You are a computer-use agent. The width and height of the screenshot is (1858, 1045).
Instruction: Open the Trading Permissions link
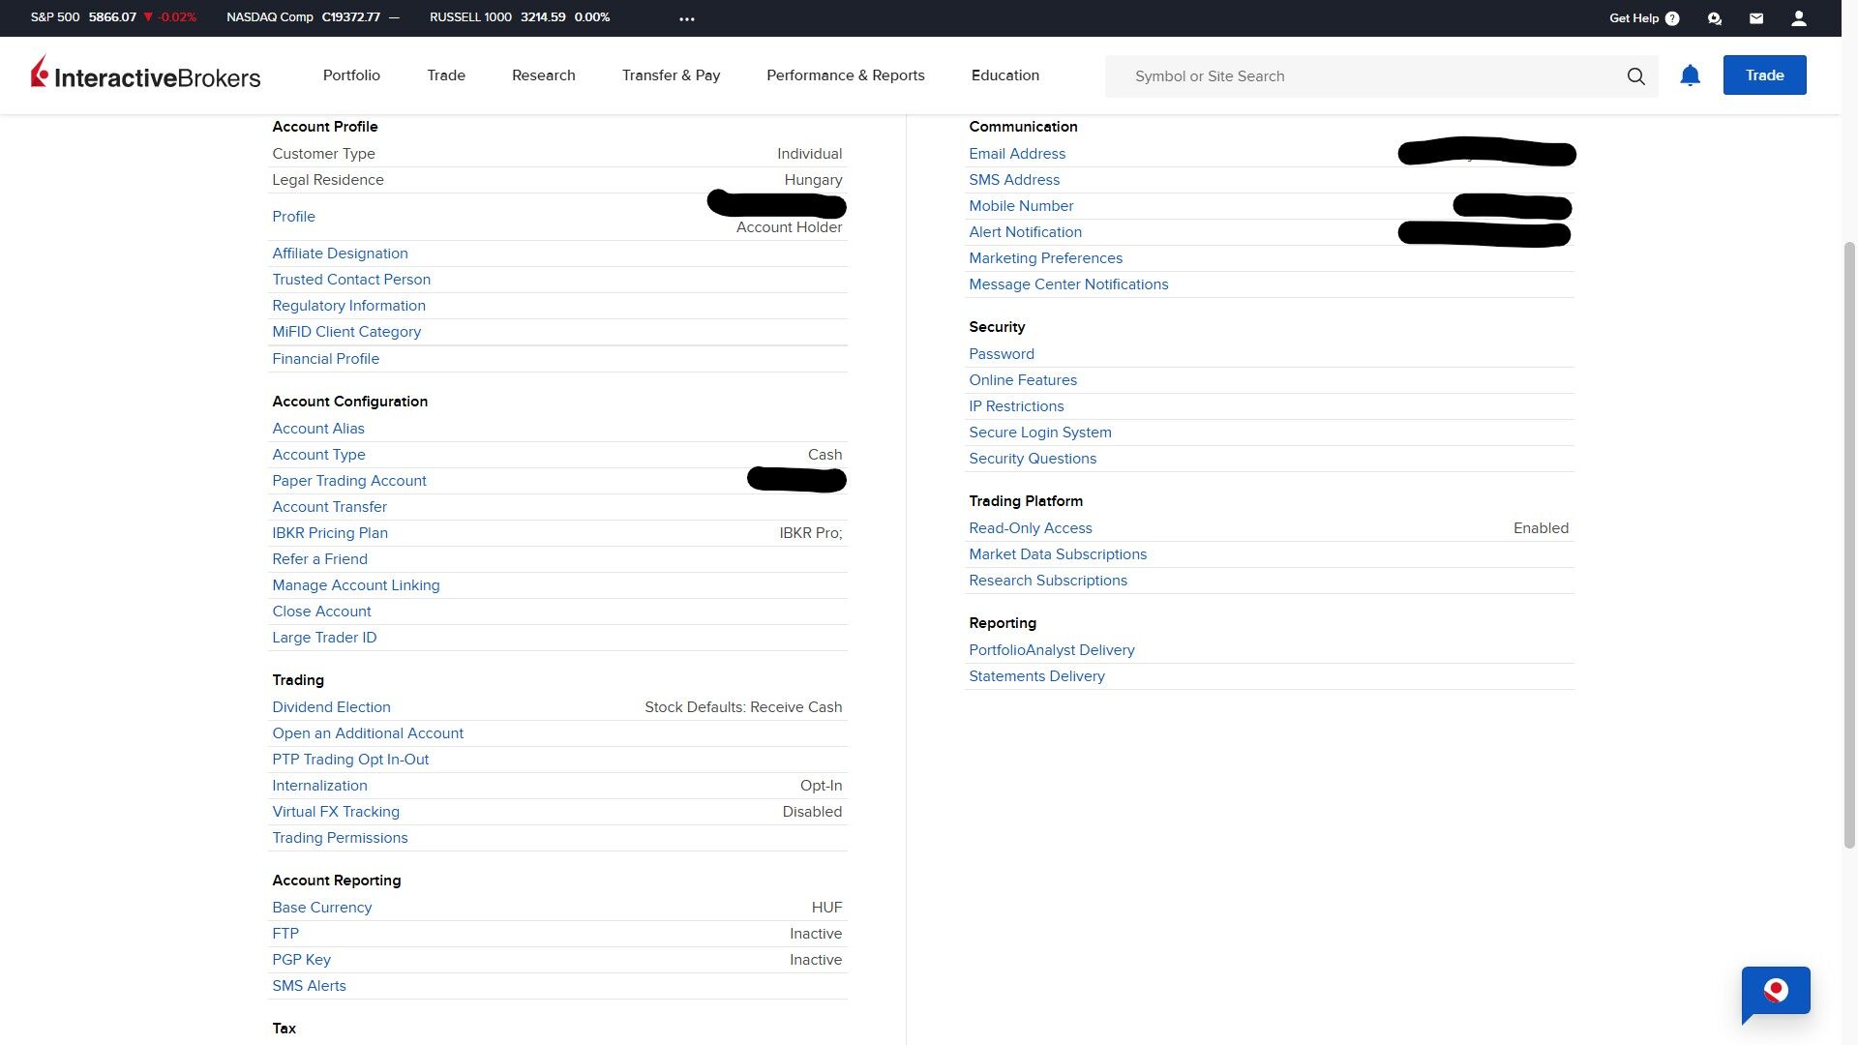(x=340, y=838)
